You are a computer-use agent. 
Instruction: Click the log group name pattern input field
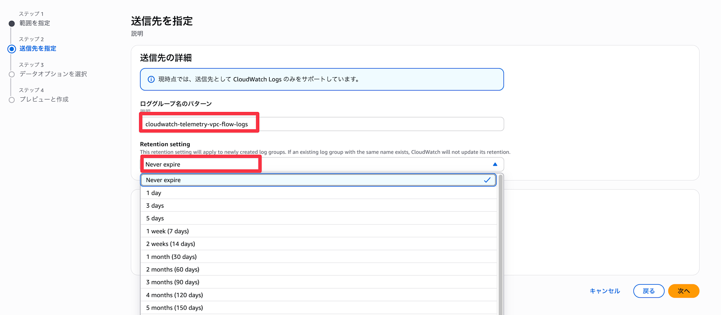[322, 124]
